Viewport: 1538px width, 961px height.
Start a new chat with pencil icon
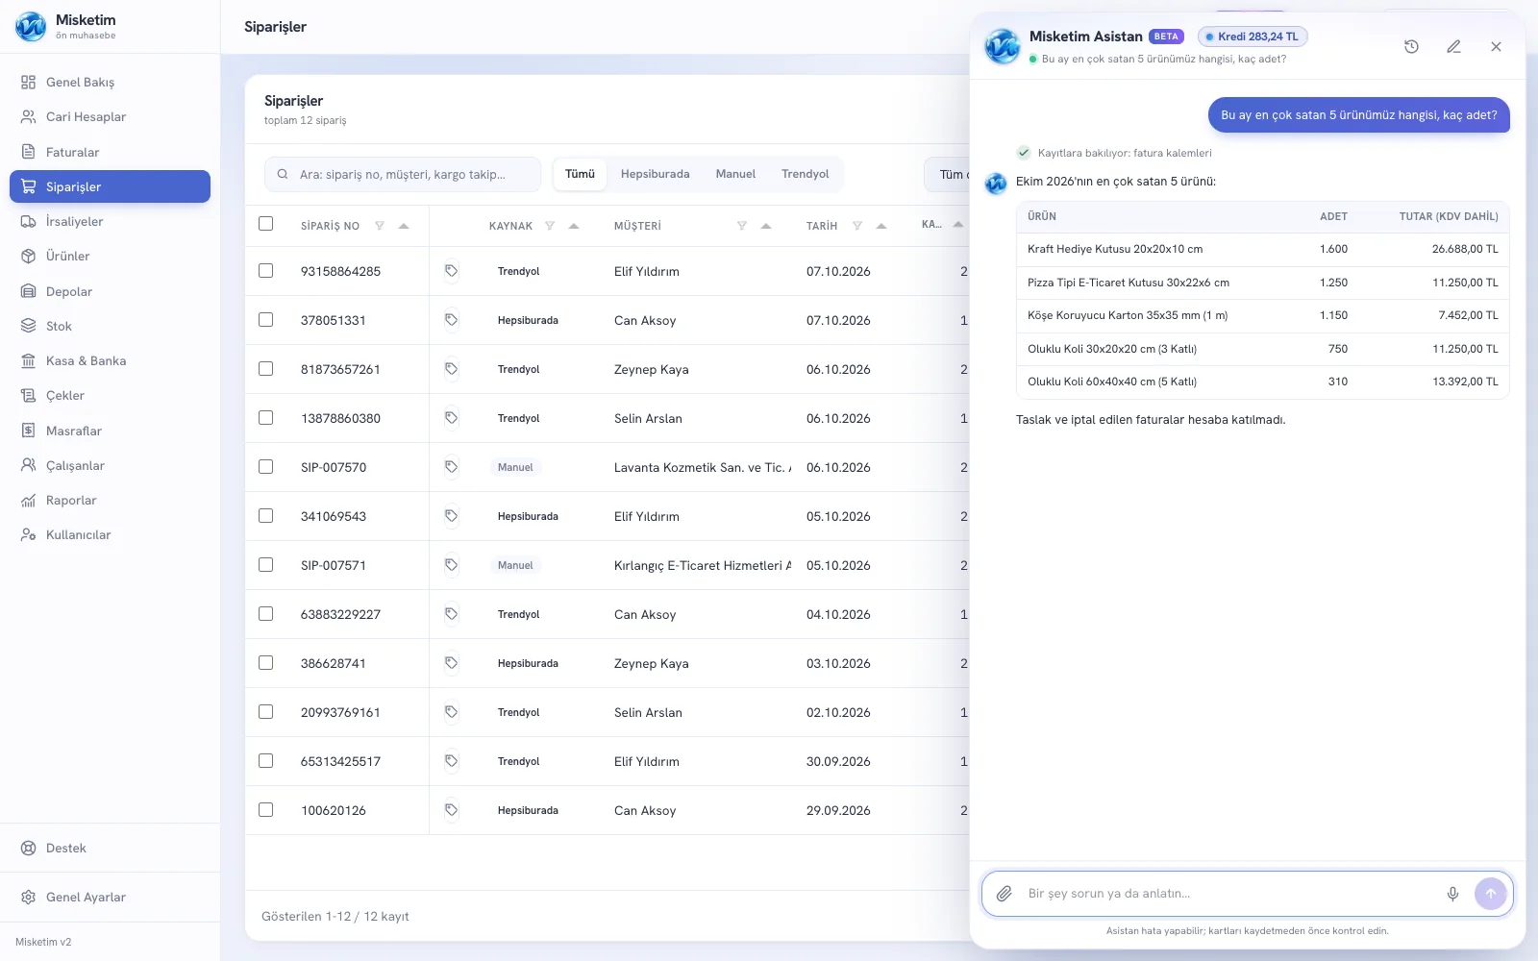(1453, 46)
